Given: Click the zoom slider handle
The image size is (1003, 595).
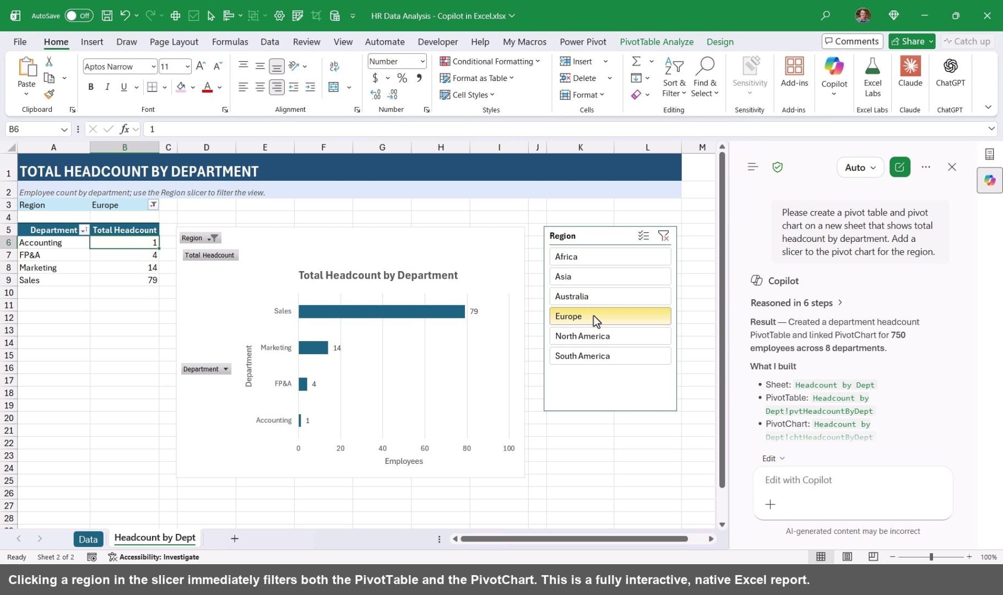Looking at the screenshot, I should pyautogui.click(x=931, y=557).
